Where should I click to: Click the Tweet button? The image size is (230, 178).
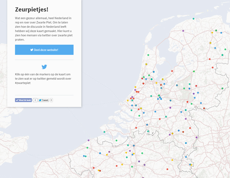click(43, 100)
